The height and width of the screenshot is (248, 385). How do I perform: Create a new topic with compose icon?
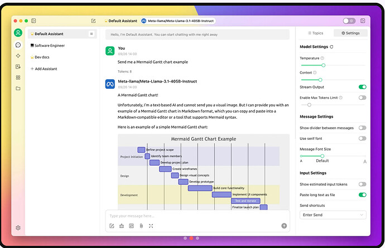click(93, 21)
